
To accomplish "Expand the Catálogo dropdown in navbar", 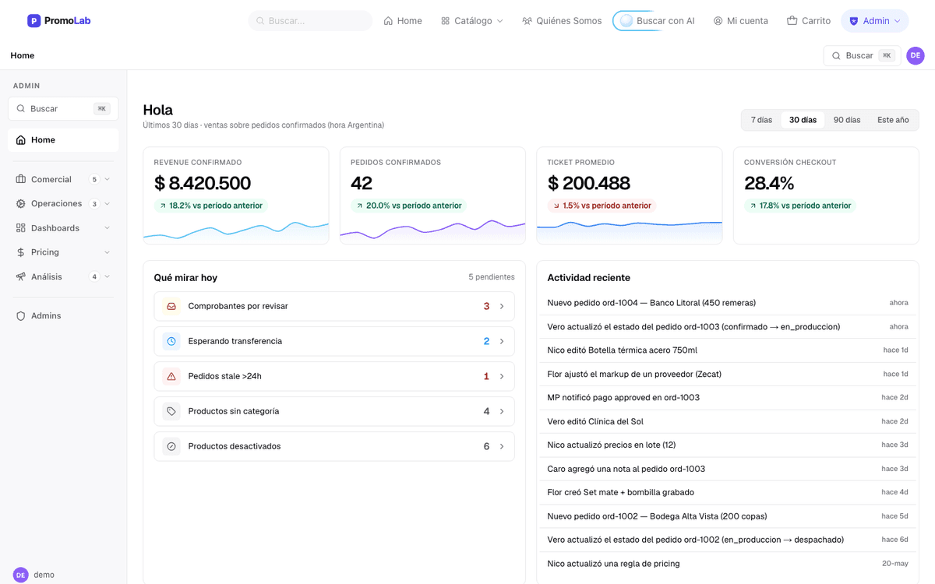I will point(472,21).
